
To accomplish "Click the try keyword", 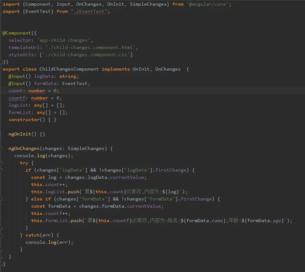I will (x=24, y=163).
